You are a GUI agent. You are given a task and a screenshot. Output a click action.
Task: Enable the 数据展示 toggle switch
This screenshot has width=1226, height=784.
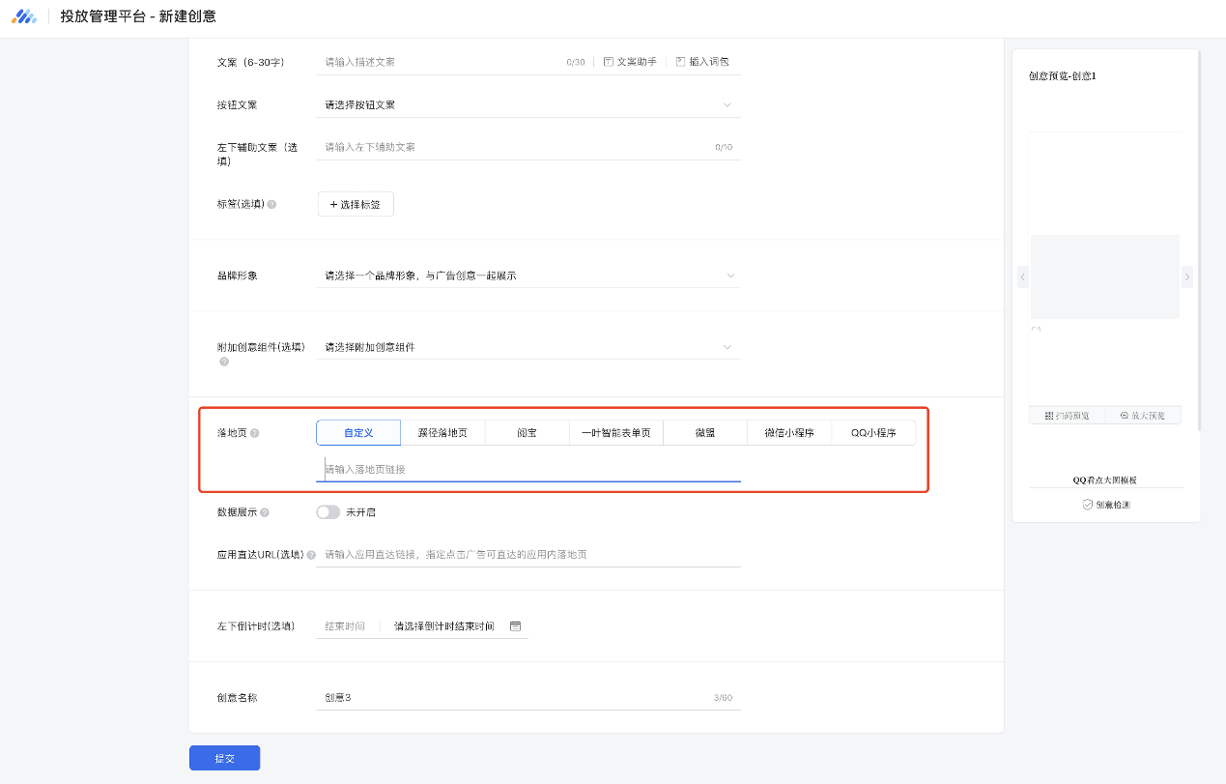coord(328,512)
